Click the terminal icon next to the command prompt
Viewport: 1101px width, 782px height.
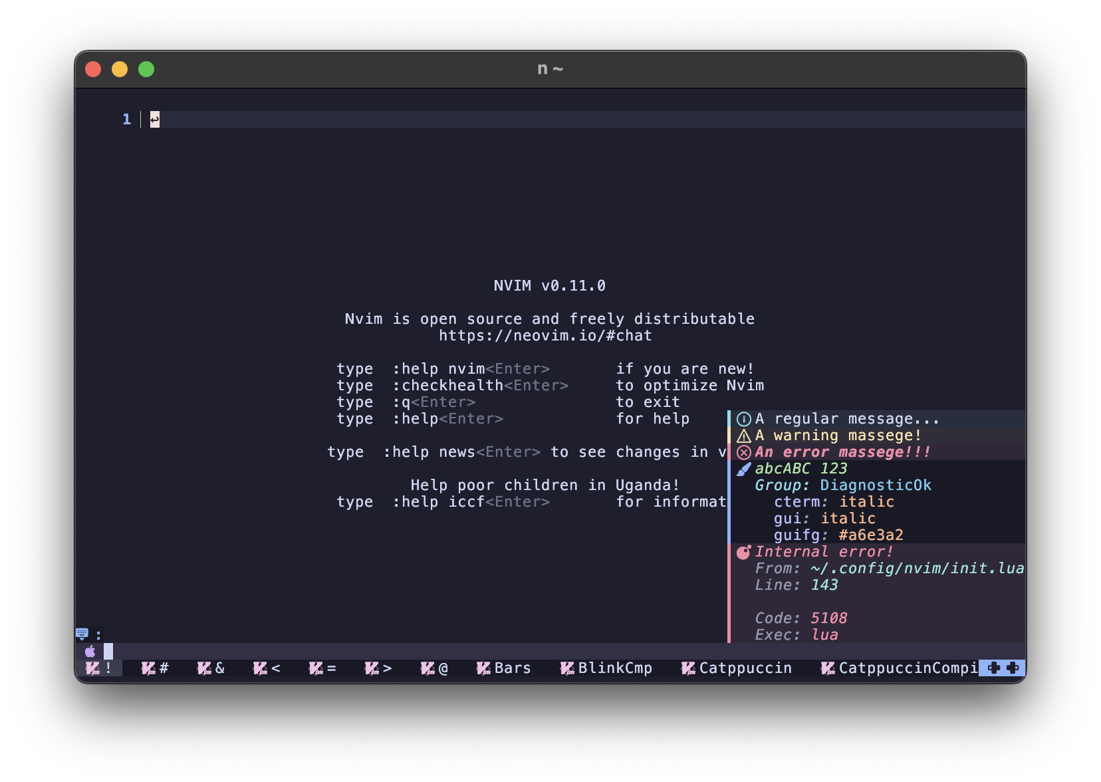click(x=82, y=632)
